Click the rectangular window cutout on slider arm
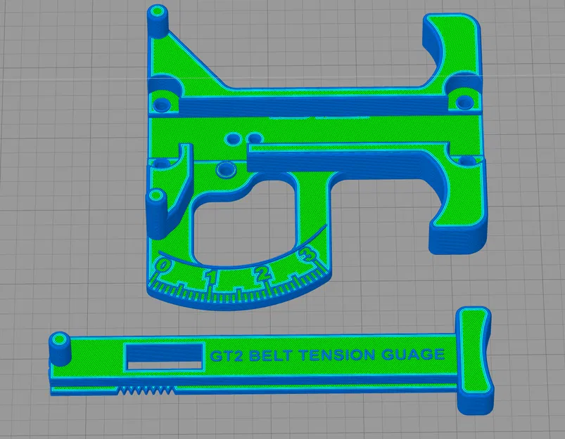The width and height of the screenshot is (565, 439). 163,356
